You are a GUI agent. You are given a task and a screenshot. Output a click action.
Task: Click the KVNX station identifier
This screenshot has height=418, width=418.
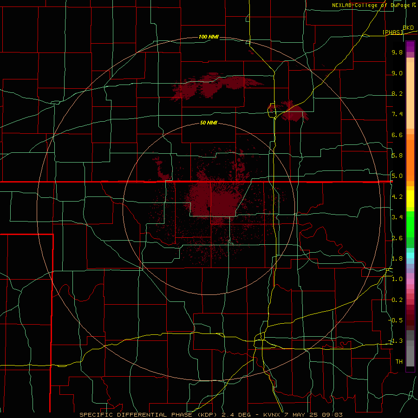[272, 415]
